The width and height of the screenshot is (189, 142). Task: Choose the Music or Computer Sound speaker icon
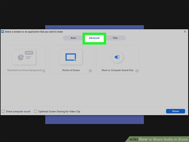point(117,57)
